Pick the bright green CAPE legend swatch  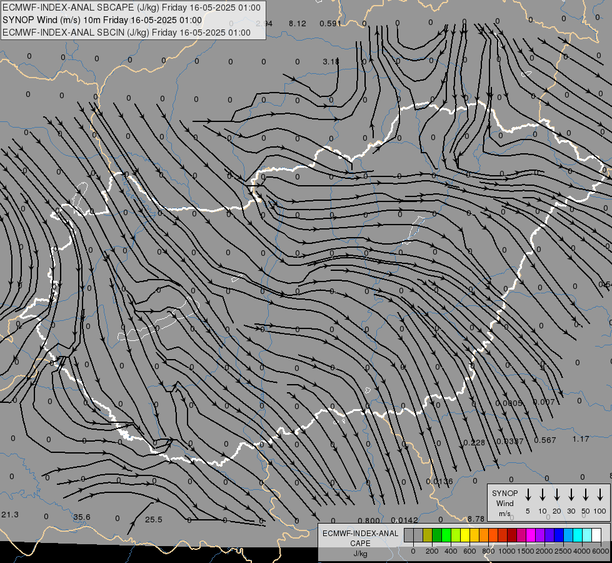click(446, 535)
